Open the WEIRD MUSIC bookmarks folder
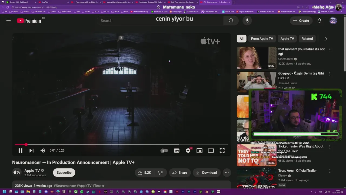The width and height of the screenshot is (346, 195). (65, 12)
